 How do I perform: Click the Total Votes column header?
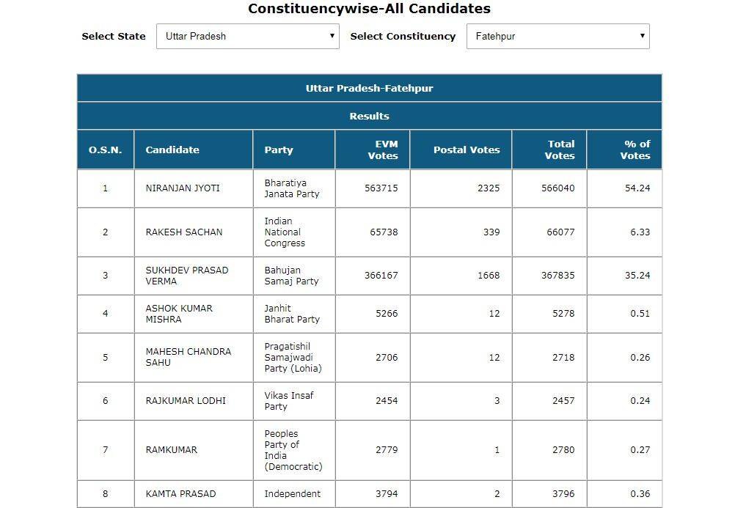(x=560, y=150)
